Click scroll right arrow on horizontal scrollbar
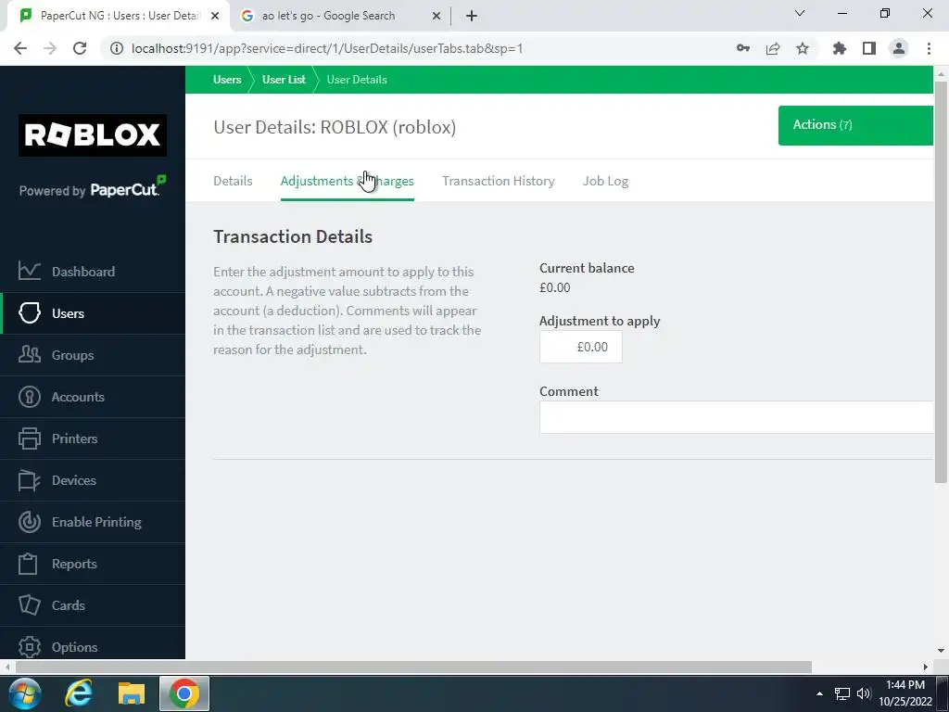949x712 pixels. [926, 667]
